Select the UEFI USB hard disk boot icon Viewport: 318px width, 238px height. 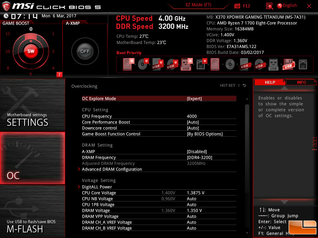pyautogui.click(x=157, y=64)
